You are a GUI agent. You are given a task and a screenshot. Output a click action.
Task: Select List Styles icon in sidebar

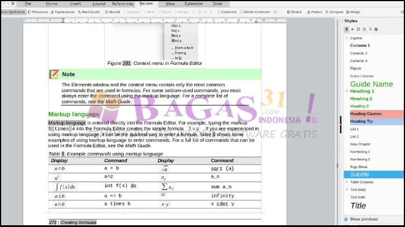tap(370, 30)
